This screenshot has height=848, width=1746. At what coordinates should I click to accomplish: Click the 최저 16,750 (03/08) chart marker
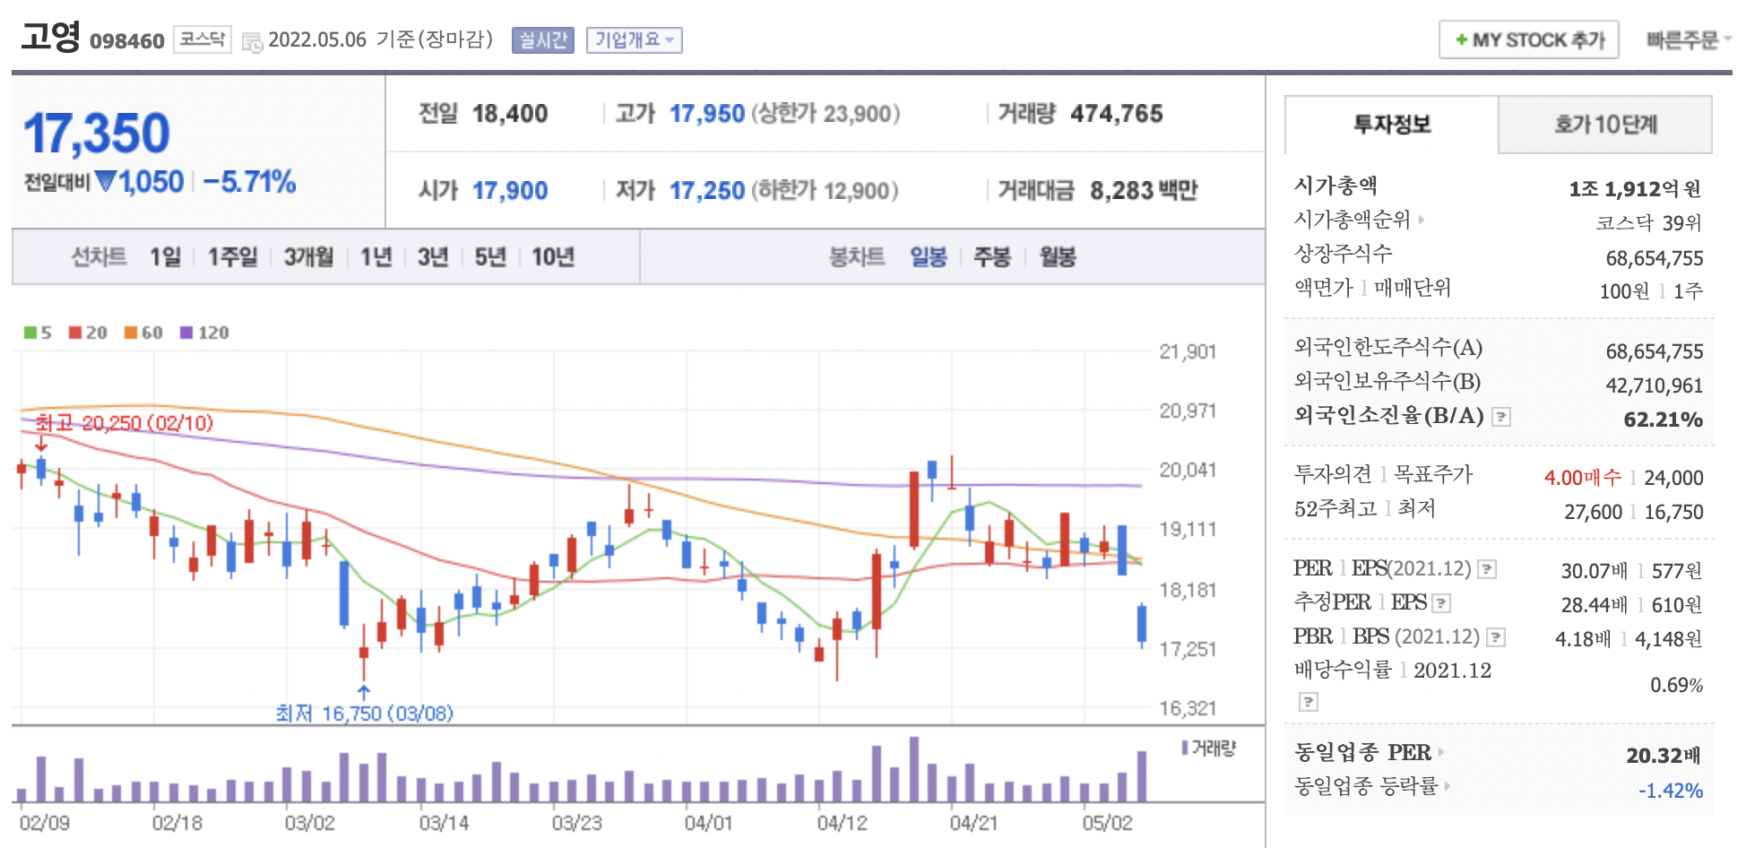(x=364, y=714)
